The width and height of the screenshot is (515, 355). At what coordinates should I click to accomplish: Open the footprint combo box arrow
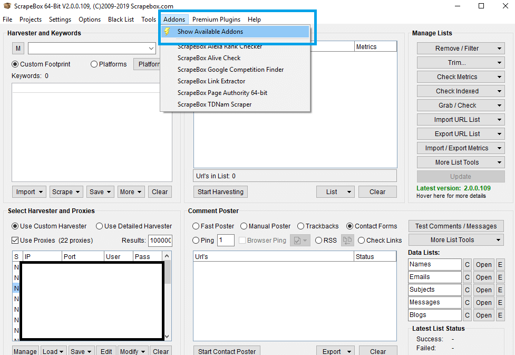pos(151,49)
